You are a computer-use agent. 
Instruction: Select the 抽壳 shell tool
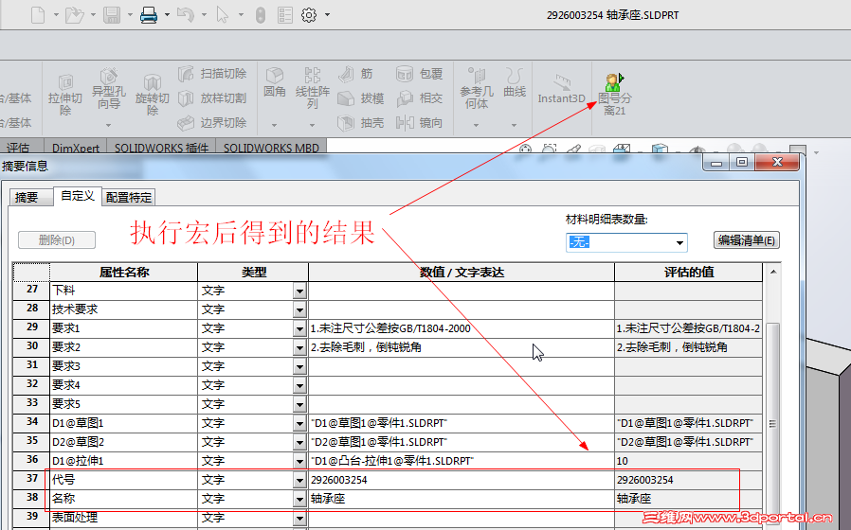click(x=361, y=122)
